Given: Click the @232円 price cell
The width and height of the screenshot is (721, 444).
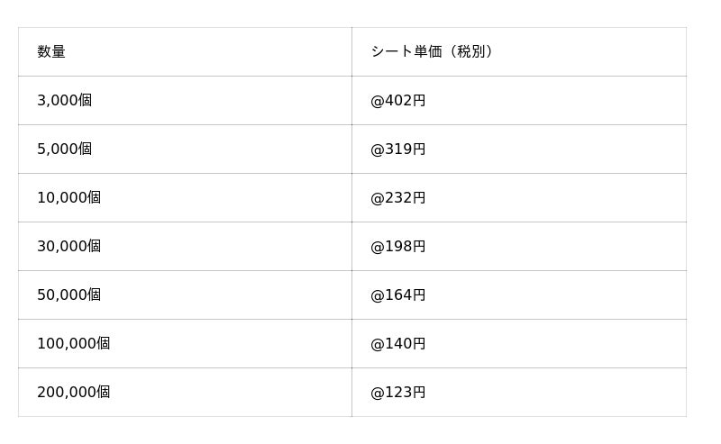Looking at the screenshot, I should tap(398, 198).
